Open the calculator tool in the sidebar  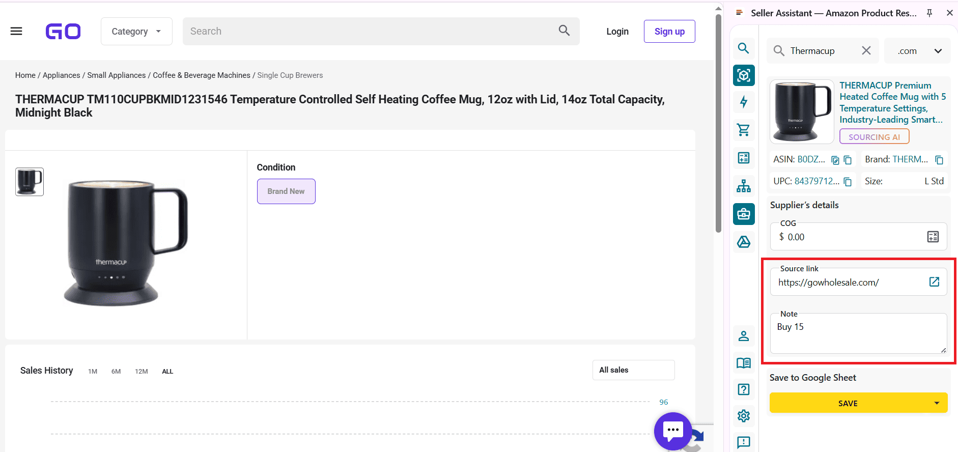pos(744,158)
